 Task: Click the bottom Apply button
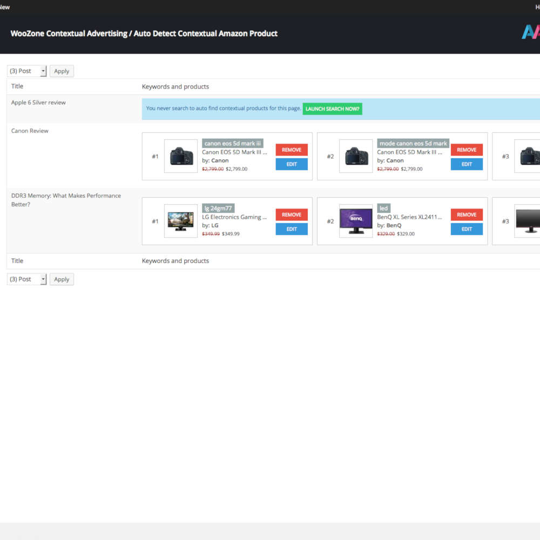[x=62, y=279]
